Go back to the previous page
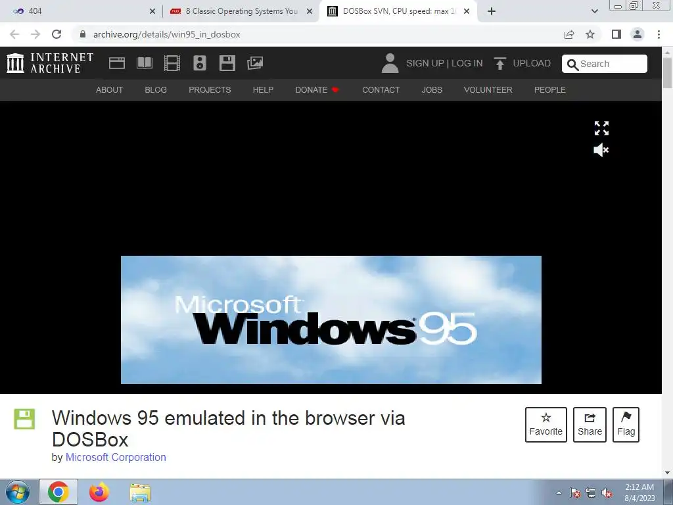 pyautogui.click(x=14, y=34)
